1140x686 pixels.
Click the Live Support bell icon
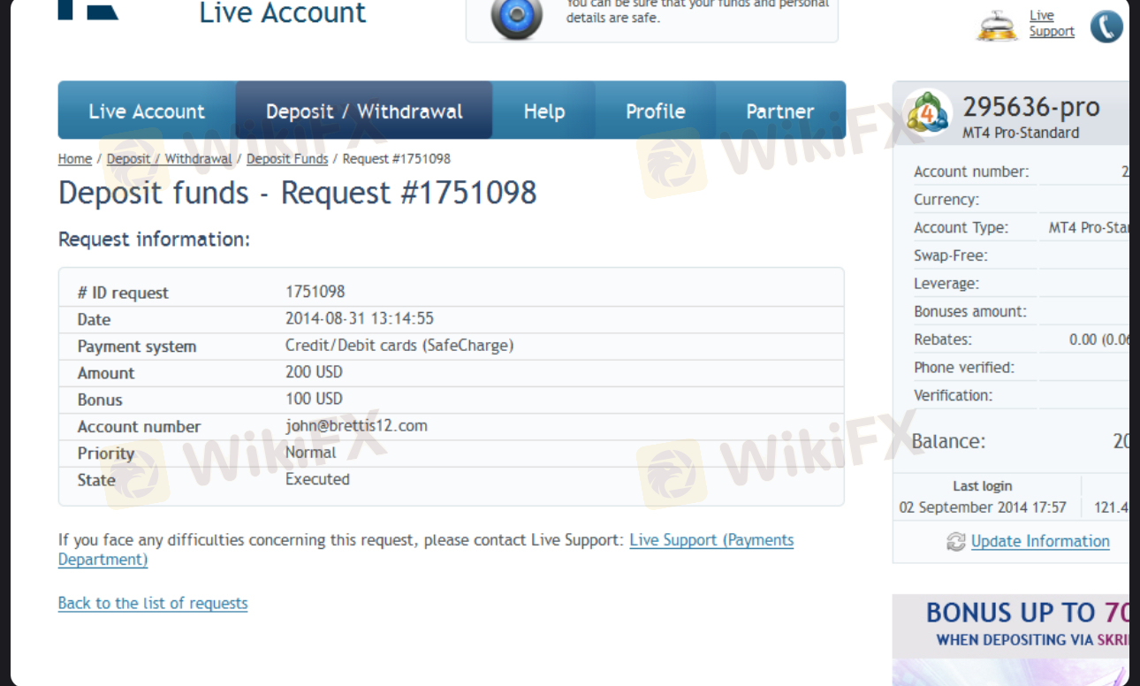pos(998,25)
